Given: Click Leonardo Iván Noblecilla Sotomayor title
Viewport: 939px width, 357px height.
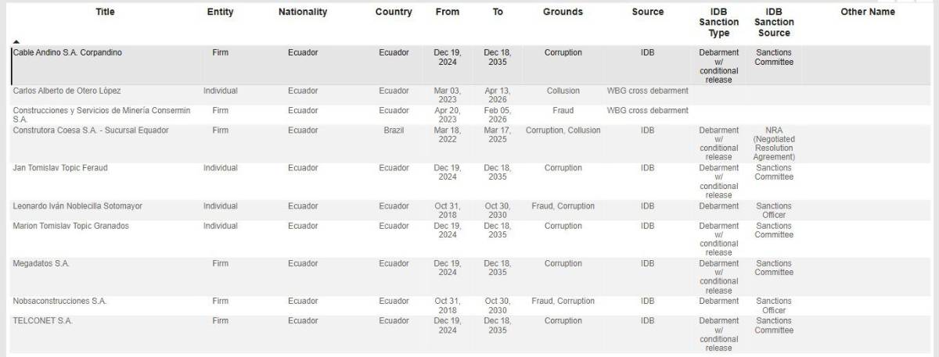Looking at the screenshot, I should coord(77,206).
